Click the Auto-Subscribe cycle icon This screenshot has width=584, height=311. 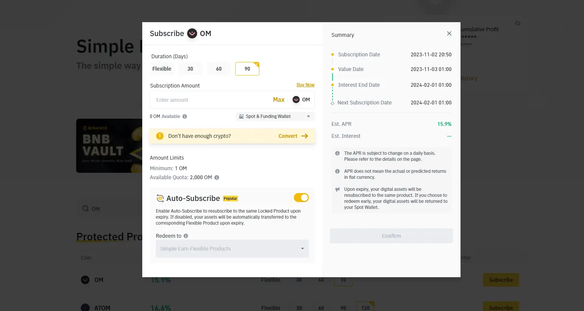coord(160,198)
